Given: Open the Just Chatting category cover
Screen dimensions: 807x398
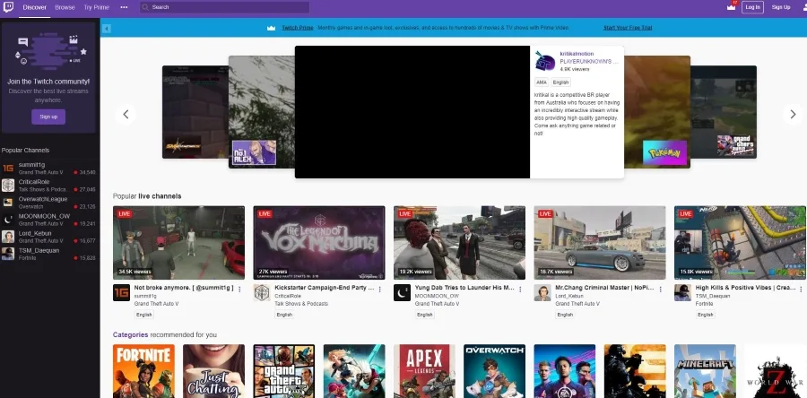Looking at the screenshot, I should pos(214,371).
